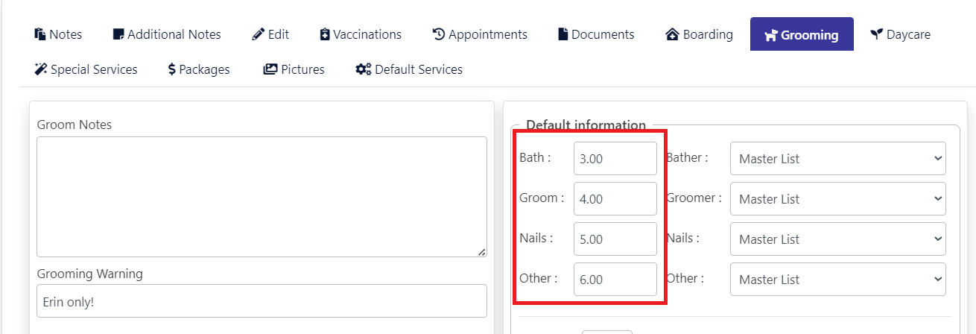The image size is (976, 334).
Task: Click the Documents file icon
Action: [563, 34]
